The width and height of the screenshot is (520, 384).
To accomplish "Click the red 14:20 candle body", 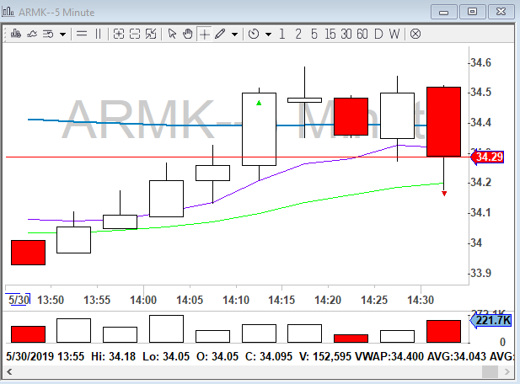I will click(351, 116).
